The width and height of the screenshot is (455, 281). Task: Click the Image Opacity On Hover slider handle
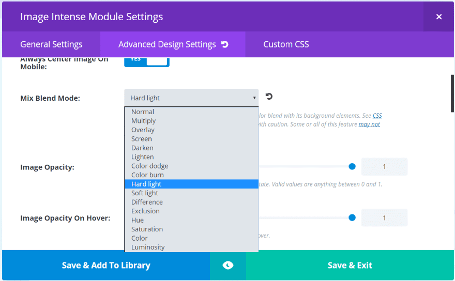[x=352, y=217]
